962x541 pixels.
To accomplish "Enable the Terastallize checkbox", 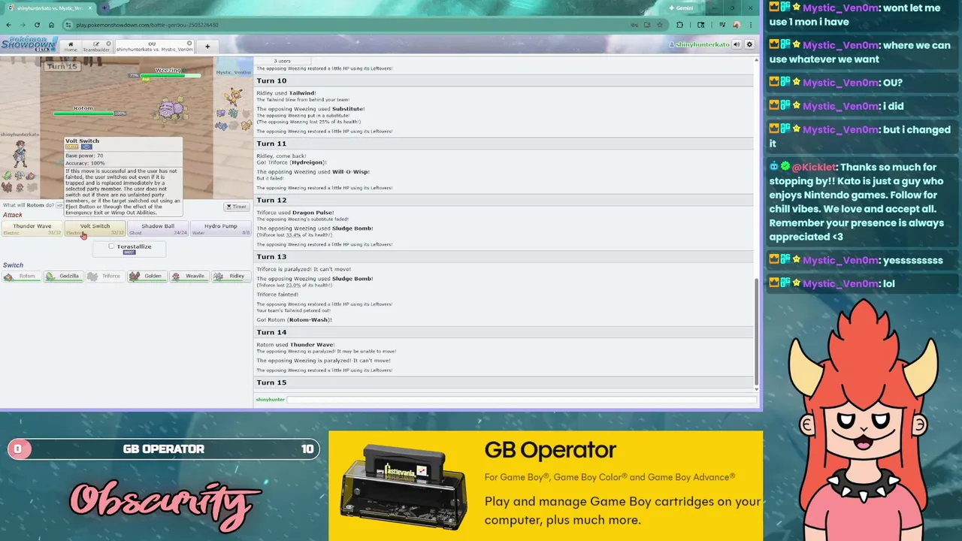I will click(x=111, y=246).
